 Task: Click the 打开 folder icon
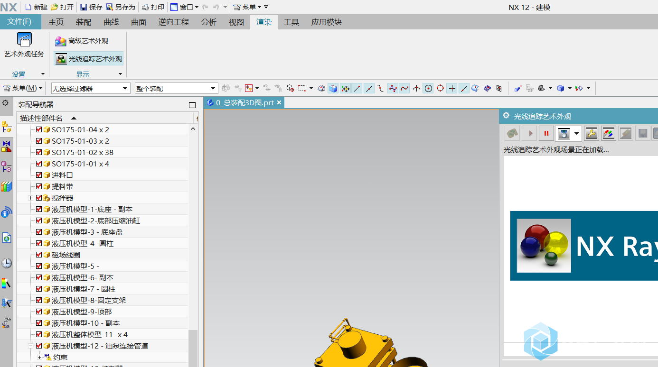point(54,7)
